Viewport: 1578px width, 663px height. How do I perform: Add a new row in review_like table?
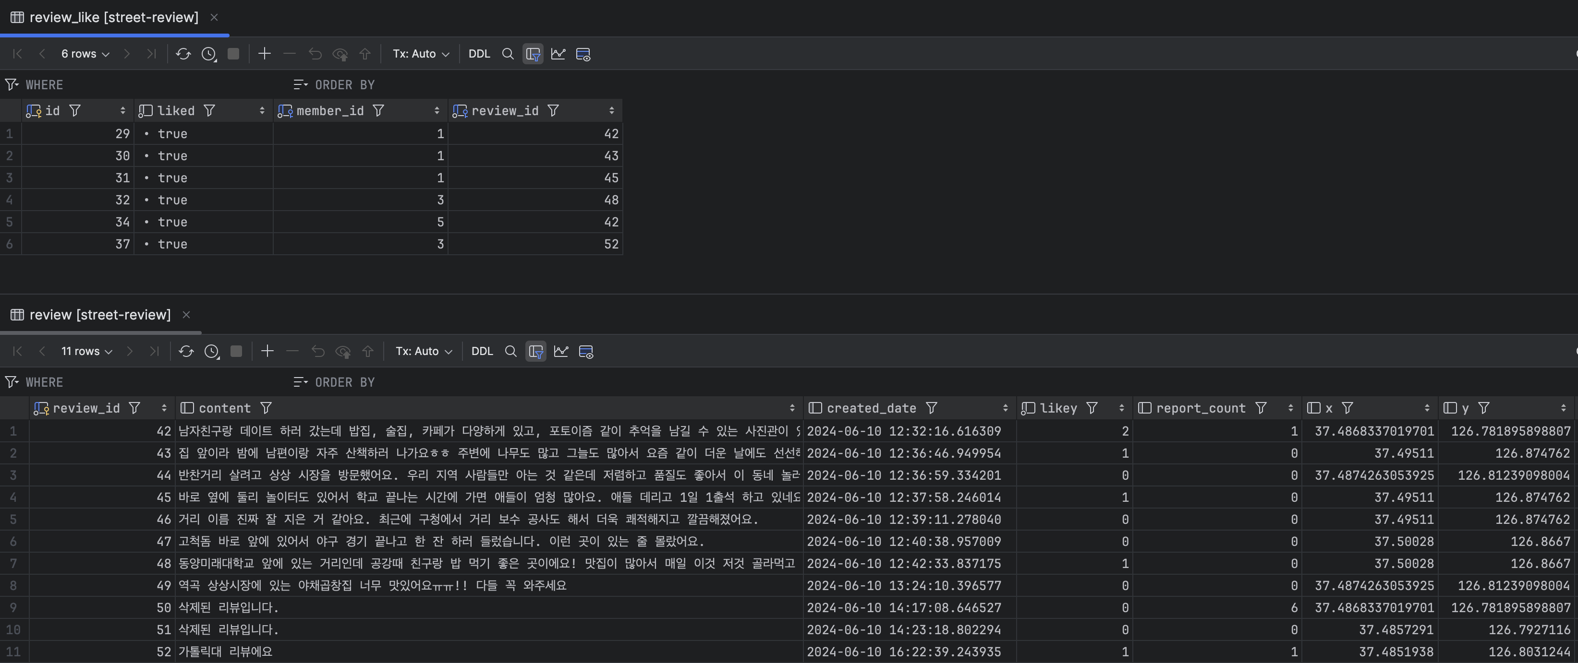(264, 54)
